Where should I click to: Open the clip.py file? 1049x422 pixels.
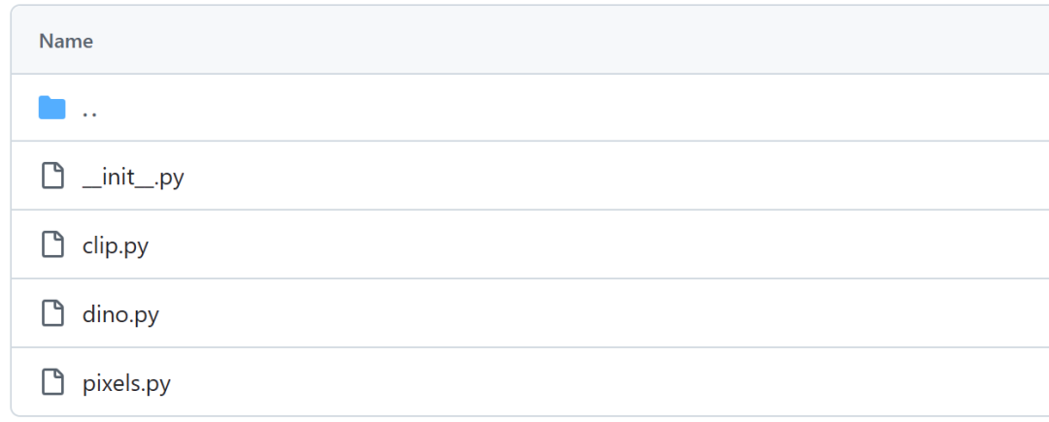[115, 245]
